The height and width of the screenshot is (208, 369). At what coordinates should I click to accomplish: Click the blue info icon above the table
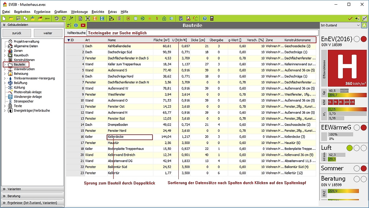[76, 25]
